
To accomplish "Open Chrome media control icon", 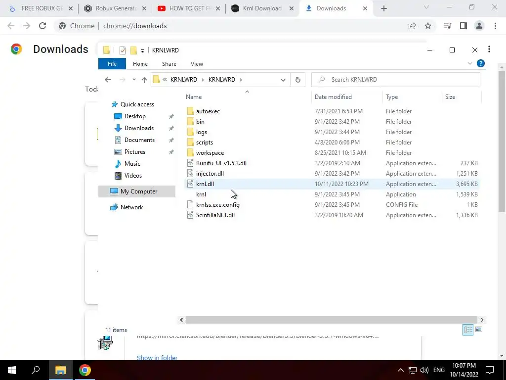I will coord(448,26).
